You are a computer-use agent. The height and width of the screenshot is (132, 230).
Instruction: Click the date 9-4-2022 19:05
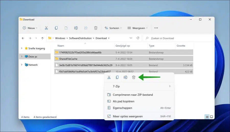coord(124,65)
